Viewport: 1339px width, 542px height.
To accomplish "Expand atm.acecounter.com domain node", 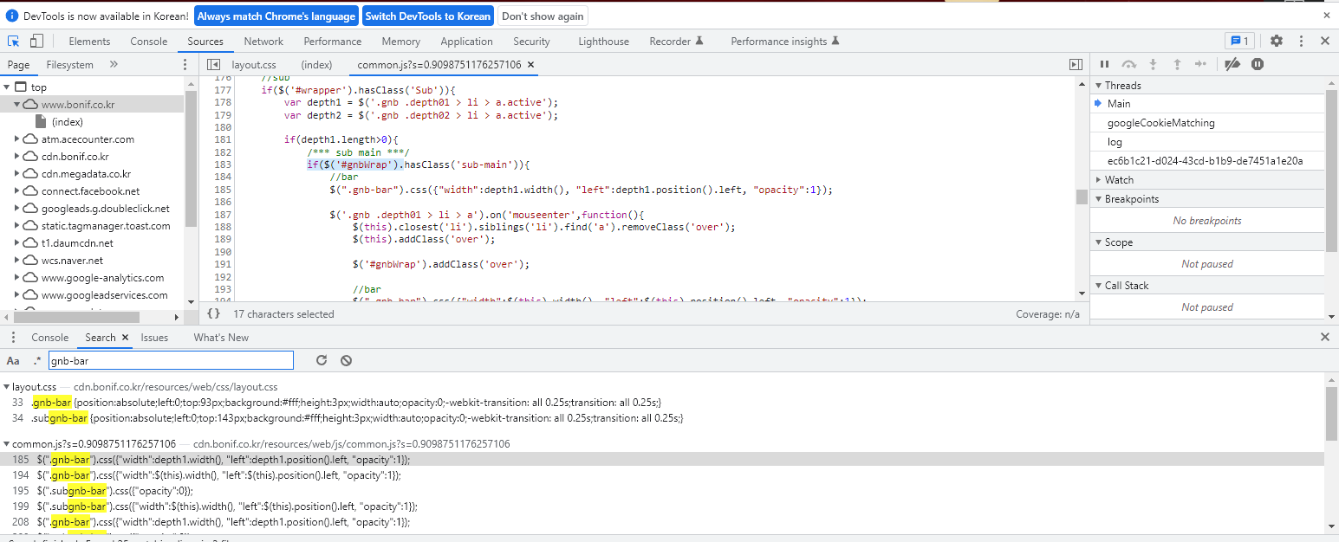I will (17, 139).
